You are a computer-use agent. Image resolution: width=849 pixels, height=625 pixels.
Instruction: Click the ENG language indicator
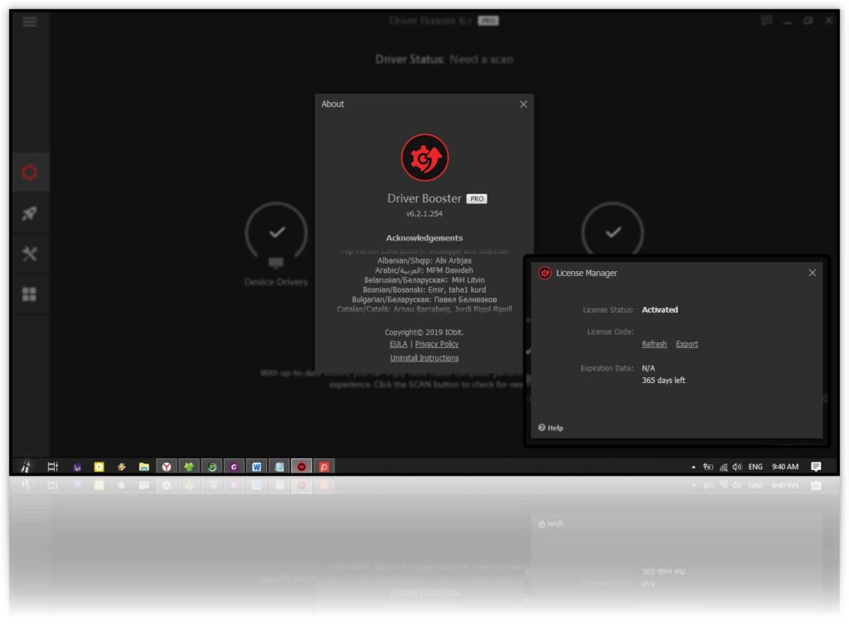[x=755, y=467]
